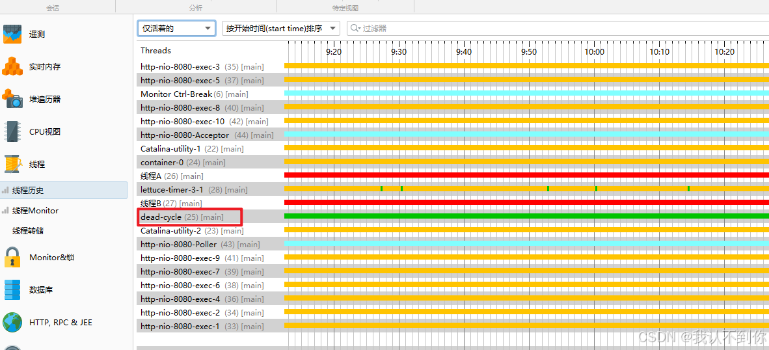Screen dimensions: 769x350
Task: Click the cyan bar of Monitor Ctrl-Break
Action: click(x=527, y=93)
